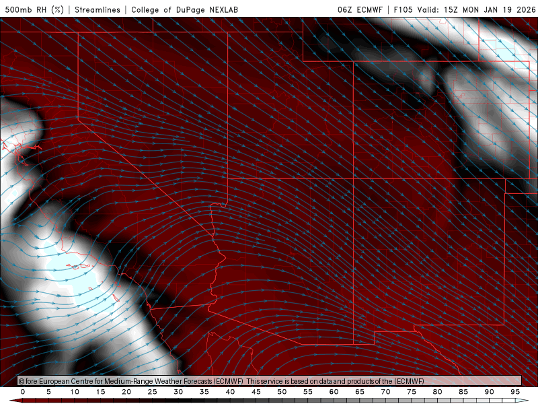Click the '80' colorbar scale label
The width and height of the screenshot is (538, 404).
[x=438, y=392]
